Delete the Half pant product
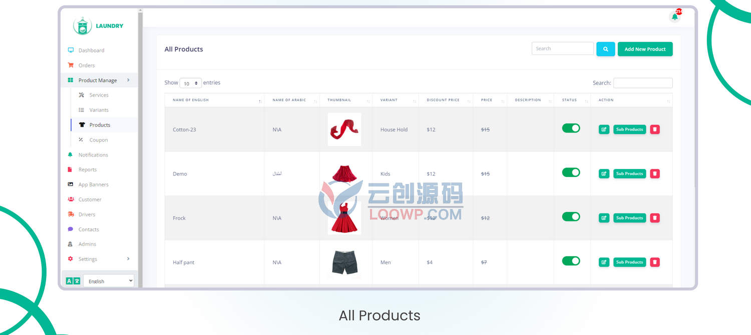The image size is (751, 335). (655, 262)
